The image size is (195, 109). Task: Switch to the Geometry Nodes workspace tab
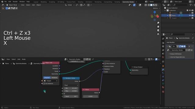(x=128, y=2)
